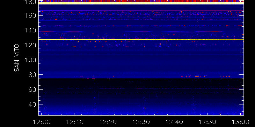Click the 80 frequency label
The width and height of the screenshot is (255, 127).
coord(33,75)
